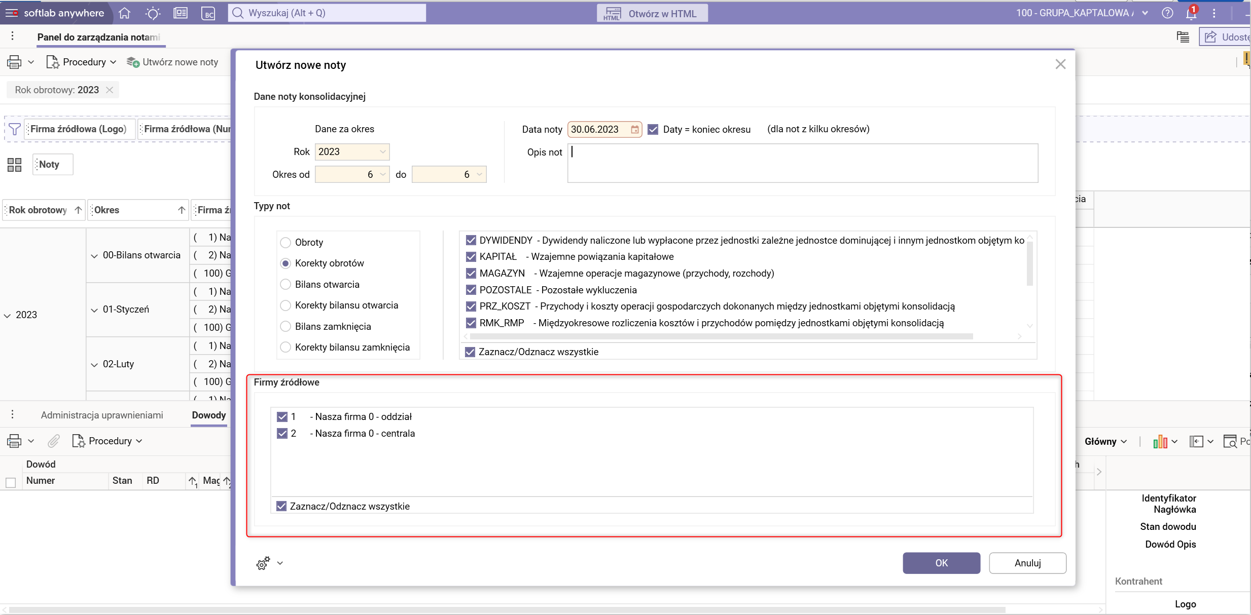The height and width of the screenshot is (615, 1251).
Task: Open the Główny view dropdown
Action: (1105, 442)
